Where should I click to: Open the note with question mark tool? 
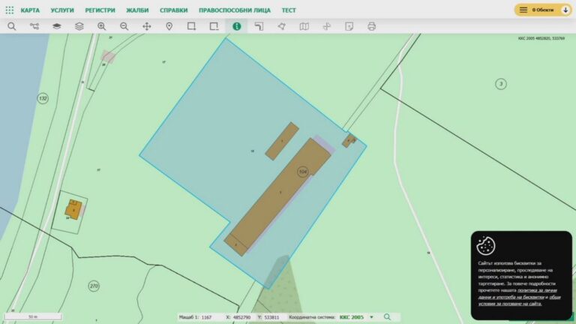pos(349,26)
